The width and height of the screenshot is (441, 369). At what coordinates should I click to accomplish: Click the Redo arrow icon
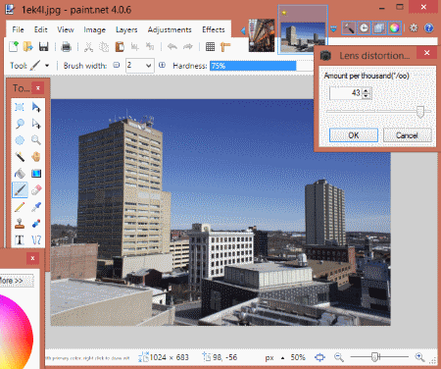click(x=188, y=46)
